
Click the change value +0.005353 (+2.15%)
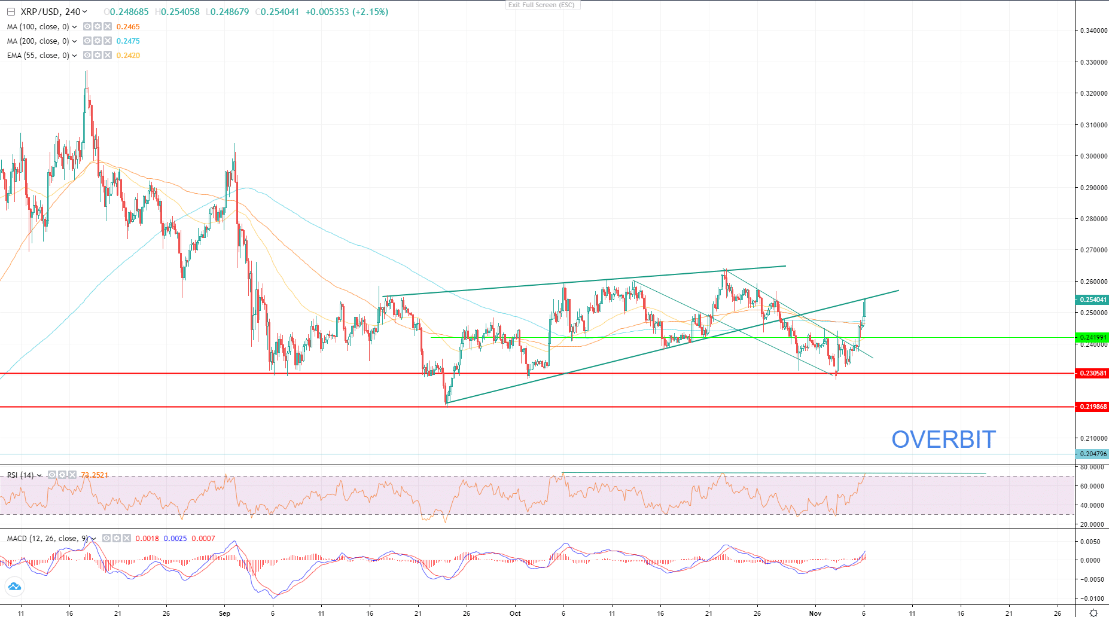[347, 12]
